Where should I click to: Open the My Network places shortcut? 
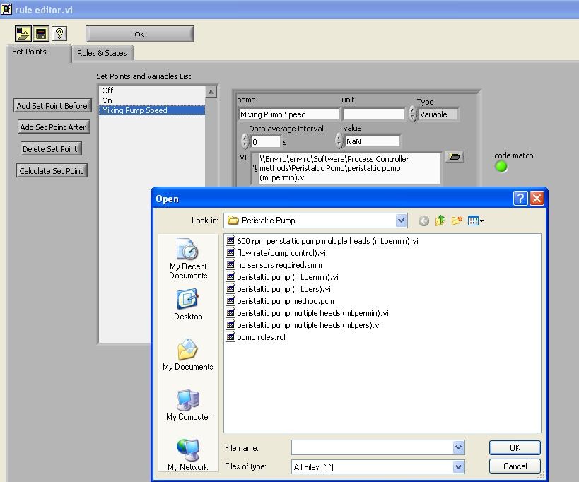coord(188,454)
